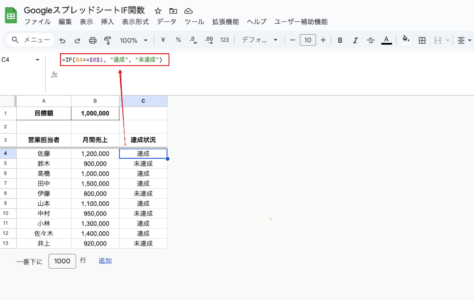Image resolution: width=474 pixels, height=300 pixels.
Task: Click the undo arrow
Action: point(62,40)
